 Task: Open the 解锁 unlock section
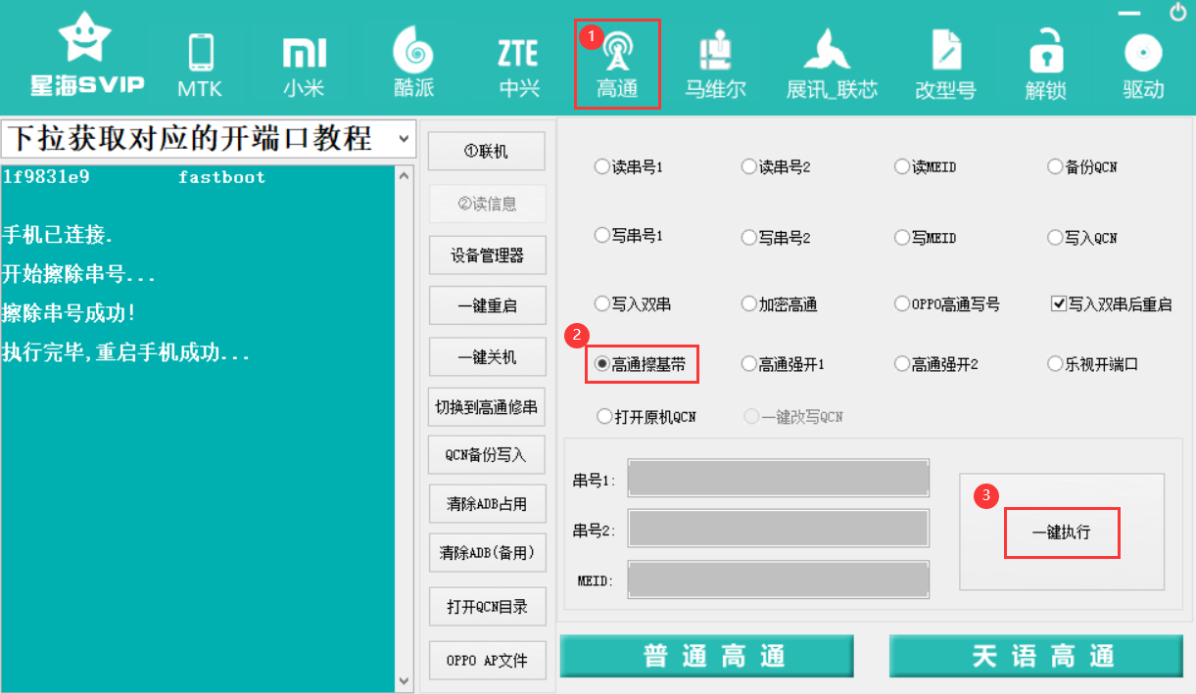1045,66
